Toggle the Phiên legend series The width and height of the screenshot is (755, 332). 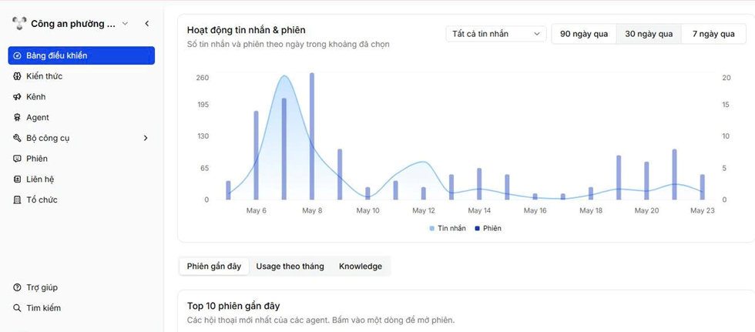point(488,229)
